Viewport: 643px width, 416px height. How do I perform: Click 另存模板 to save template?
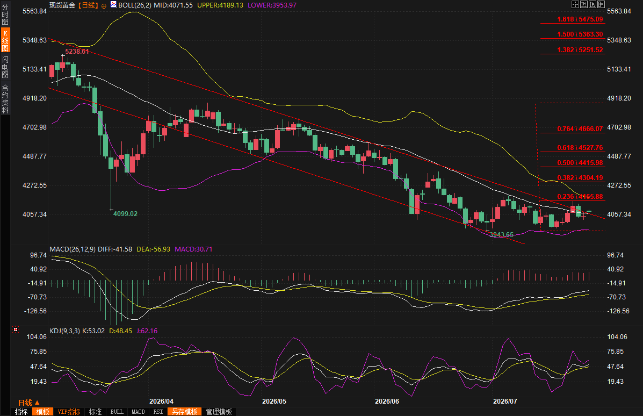185,412
